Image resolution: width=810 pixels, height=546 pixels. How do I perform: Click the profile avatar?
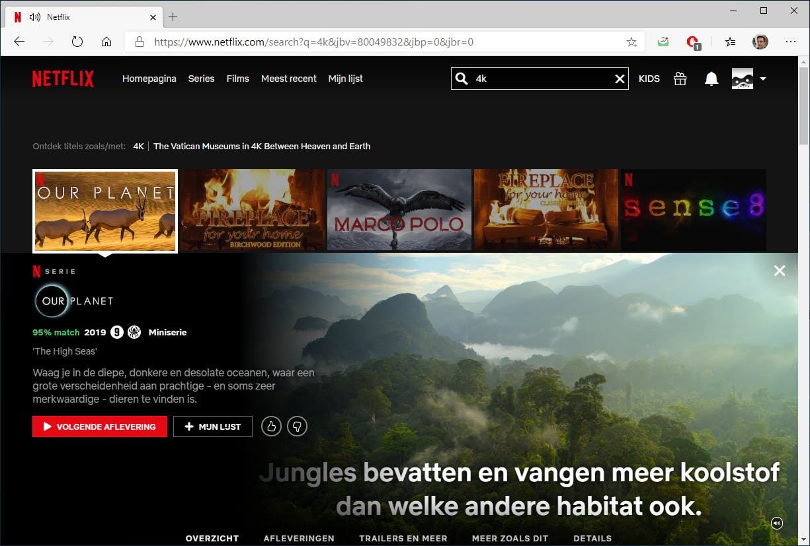click(x=743, y=79)
